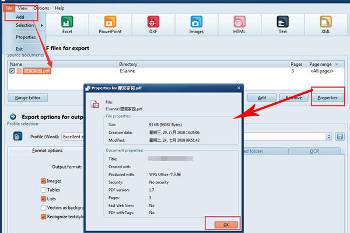Viewport: 350px width, 233px height.
Task: Click the PDF version value 1.7
Action: 152,190
